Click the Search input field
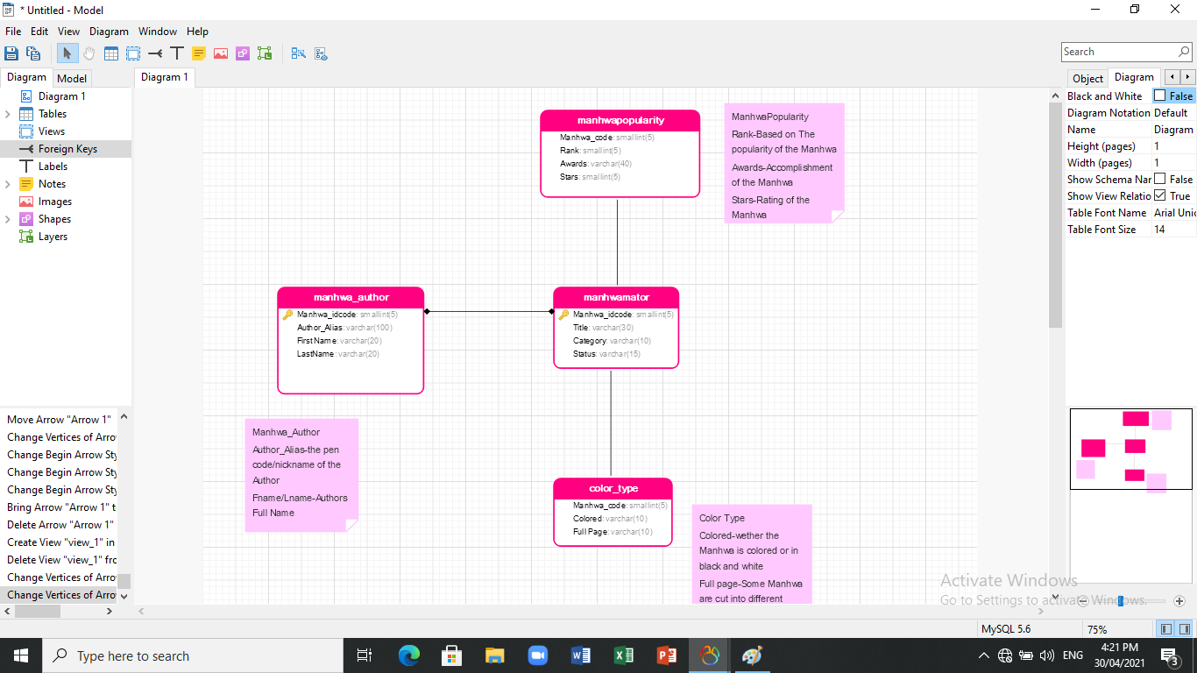This screenshot has width=1197, height=673. click(1120, 52)
